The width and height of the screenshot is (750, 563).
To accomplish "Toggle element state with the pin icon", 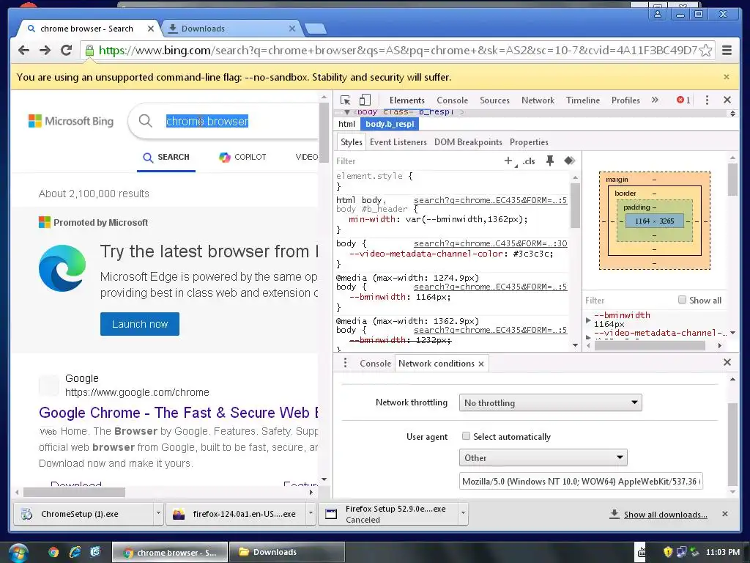I will pyautogui.click(x=550, y=161).
